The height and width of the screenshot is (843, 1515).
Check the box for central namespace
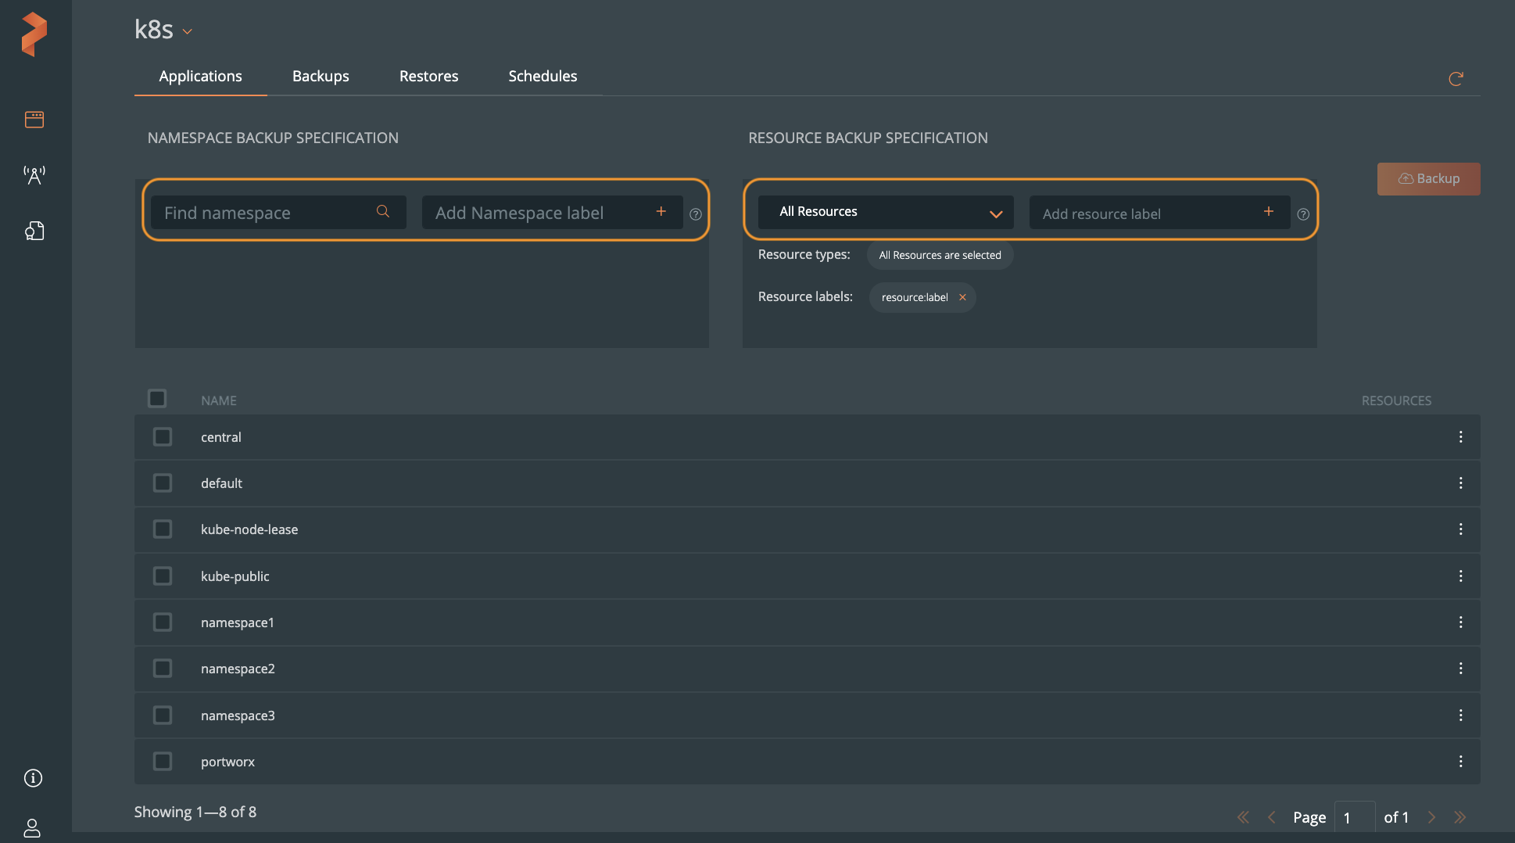coord(163,437)
